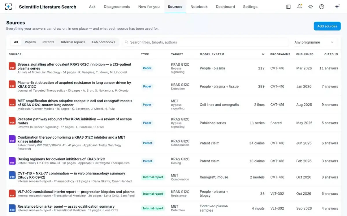Screen dimensions: 347x216
Task: Click 'People · plasma + tissue' cell
Action: (x=219, y=86)
